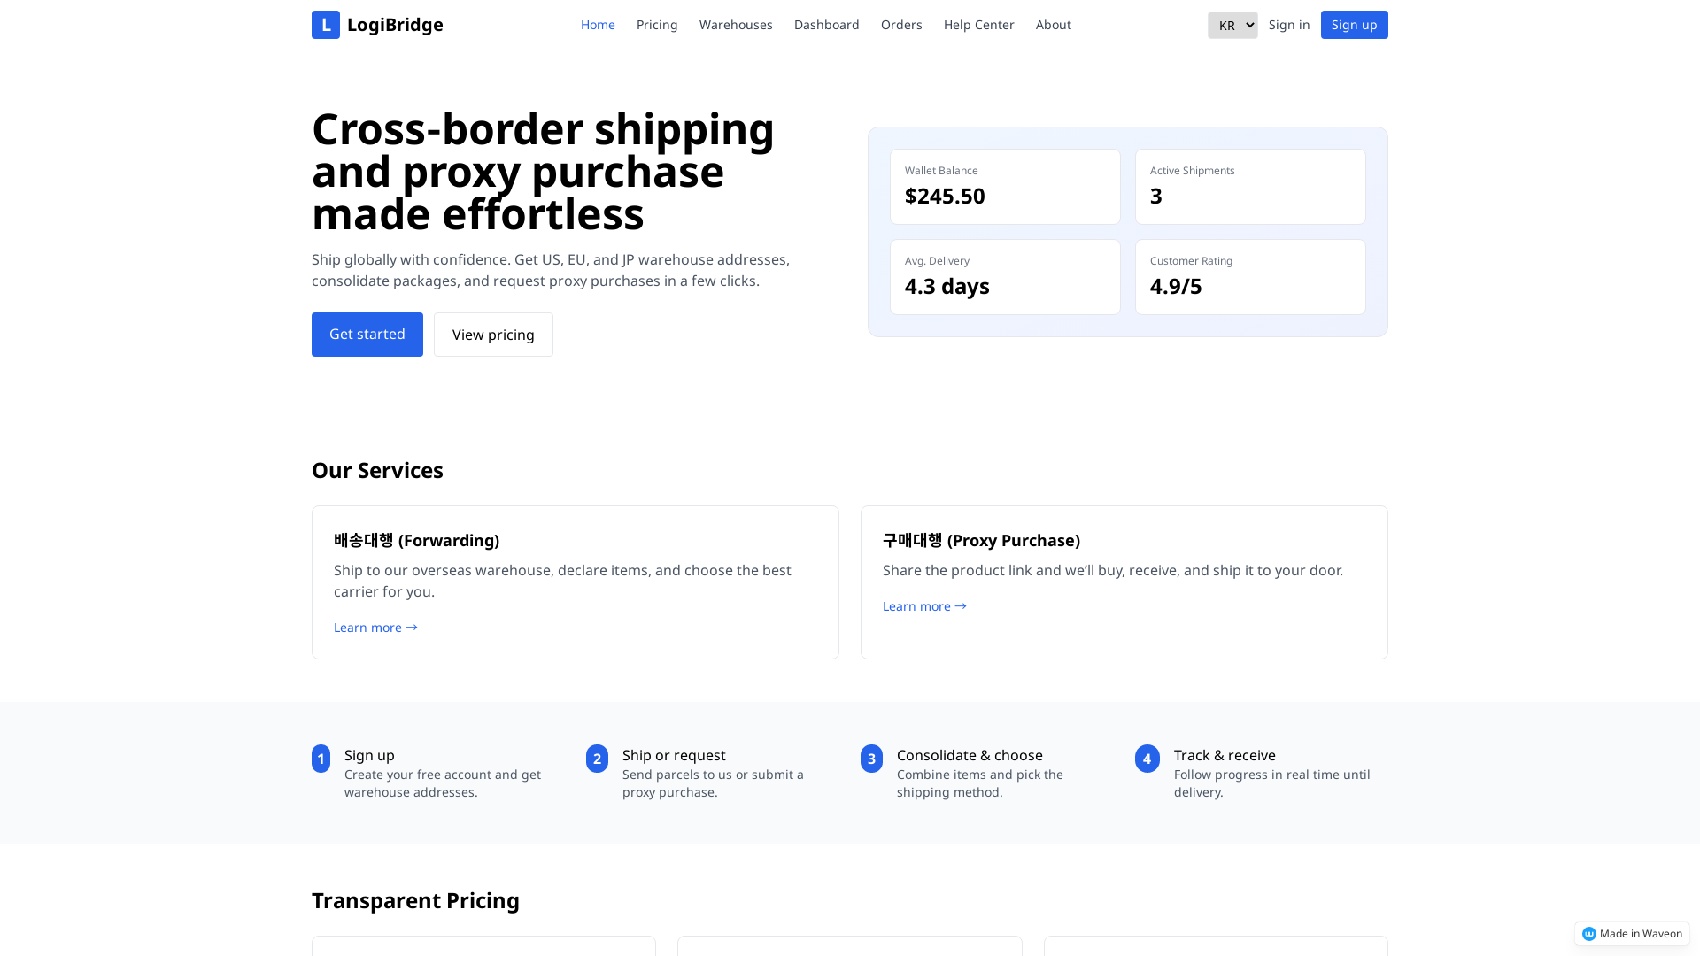This screenshot has width=1700, height=956.
Task: Open the KR language dropdown
Action: point(1232,25)
